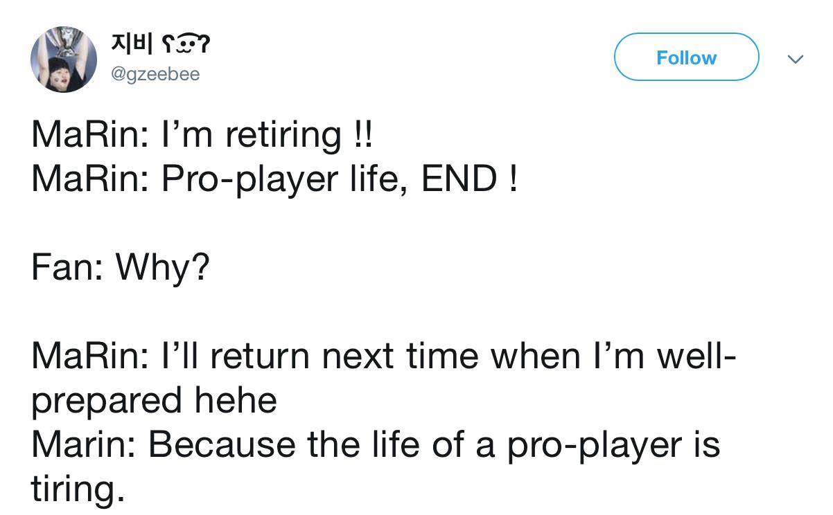Click the "Marin:" label before "Because"

pos(85,445)
